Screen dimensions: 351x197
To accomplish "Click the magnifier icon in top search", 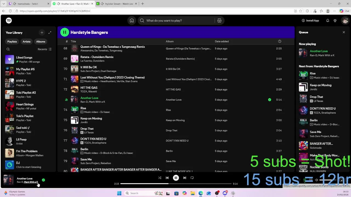I will [x=142, y=21].
